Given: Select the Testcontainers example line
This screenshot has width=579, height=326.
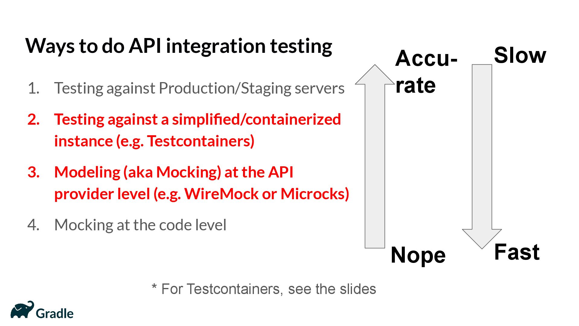Looking at the screenshot, I should pos(154,141).
